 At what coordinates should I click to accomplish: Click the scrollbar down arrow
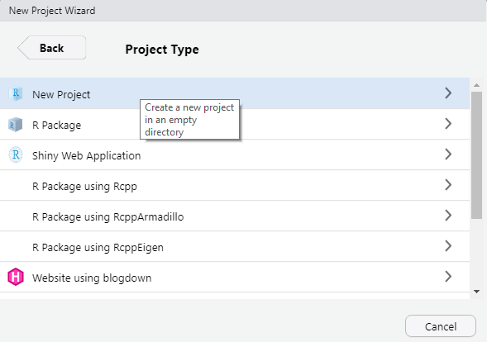(476, 292)
